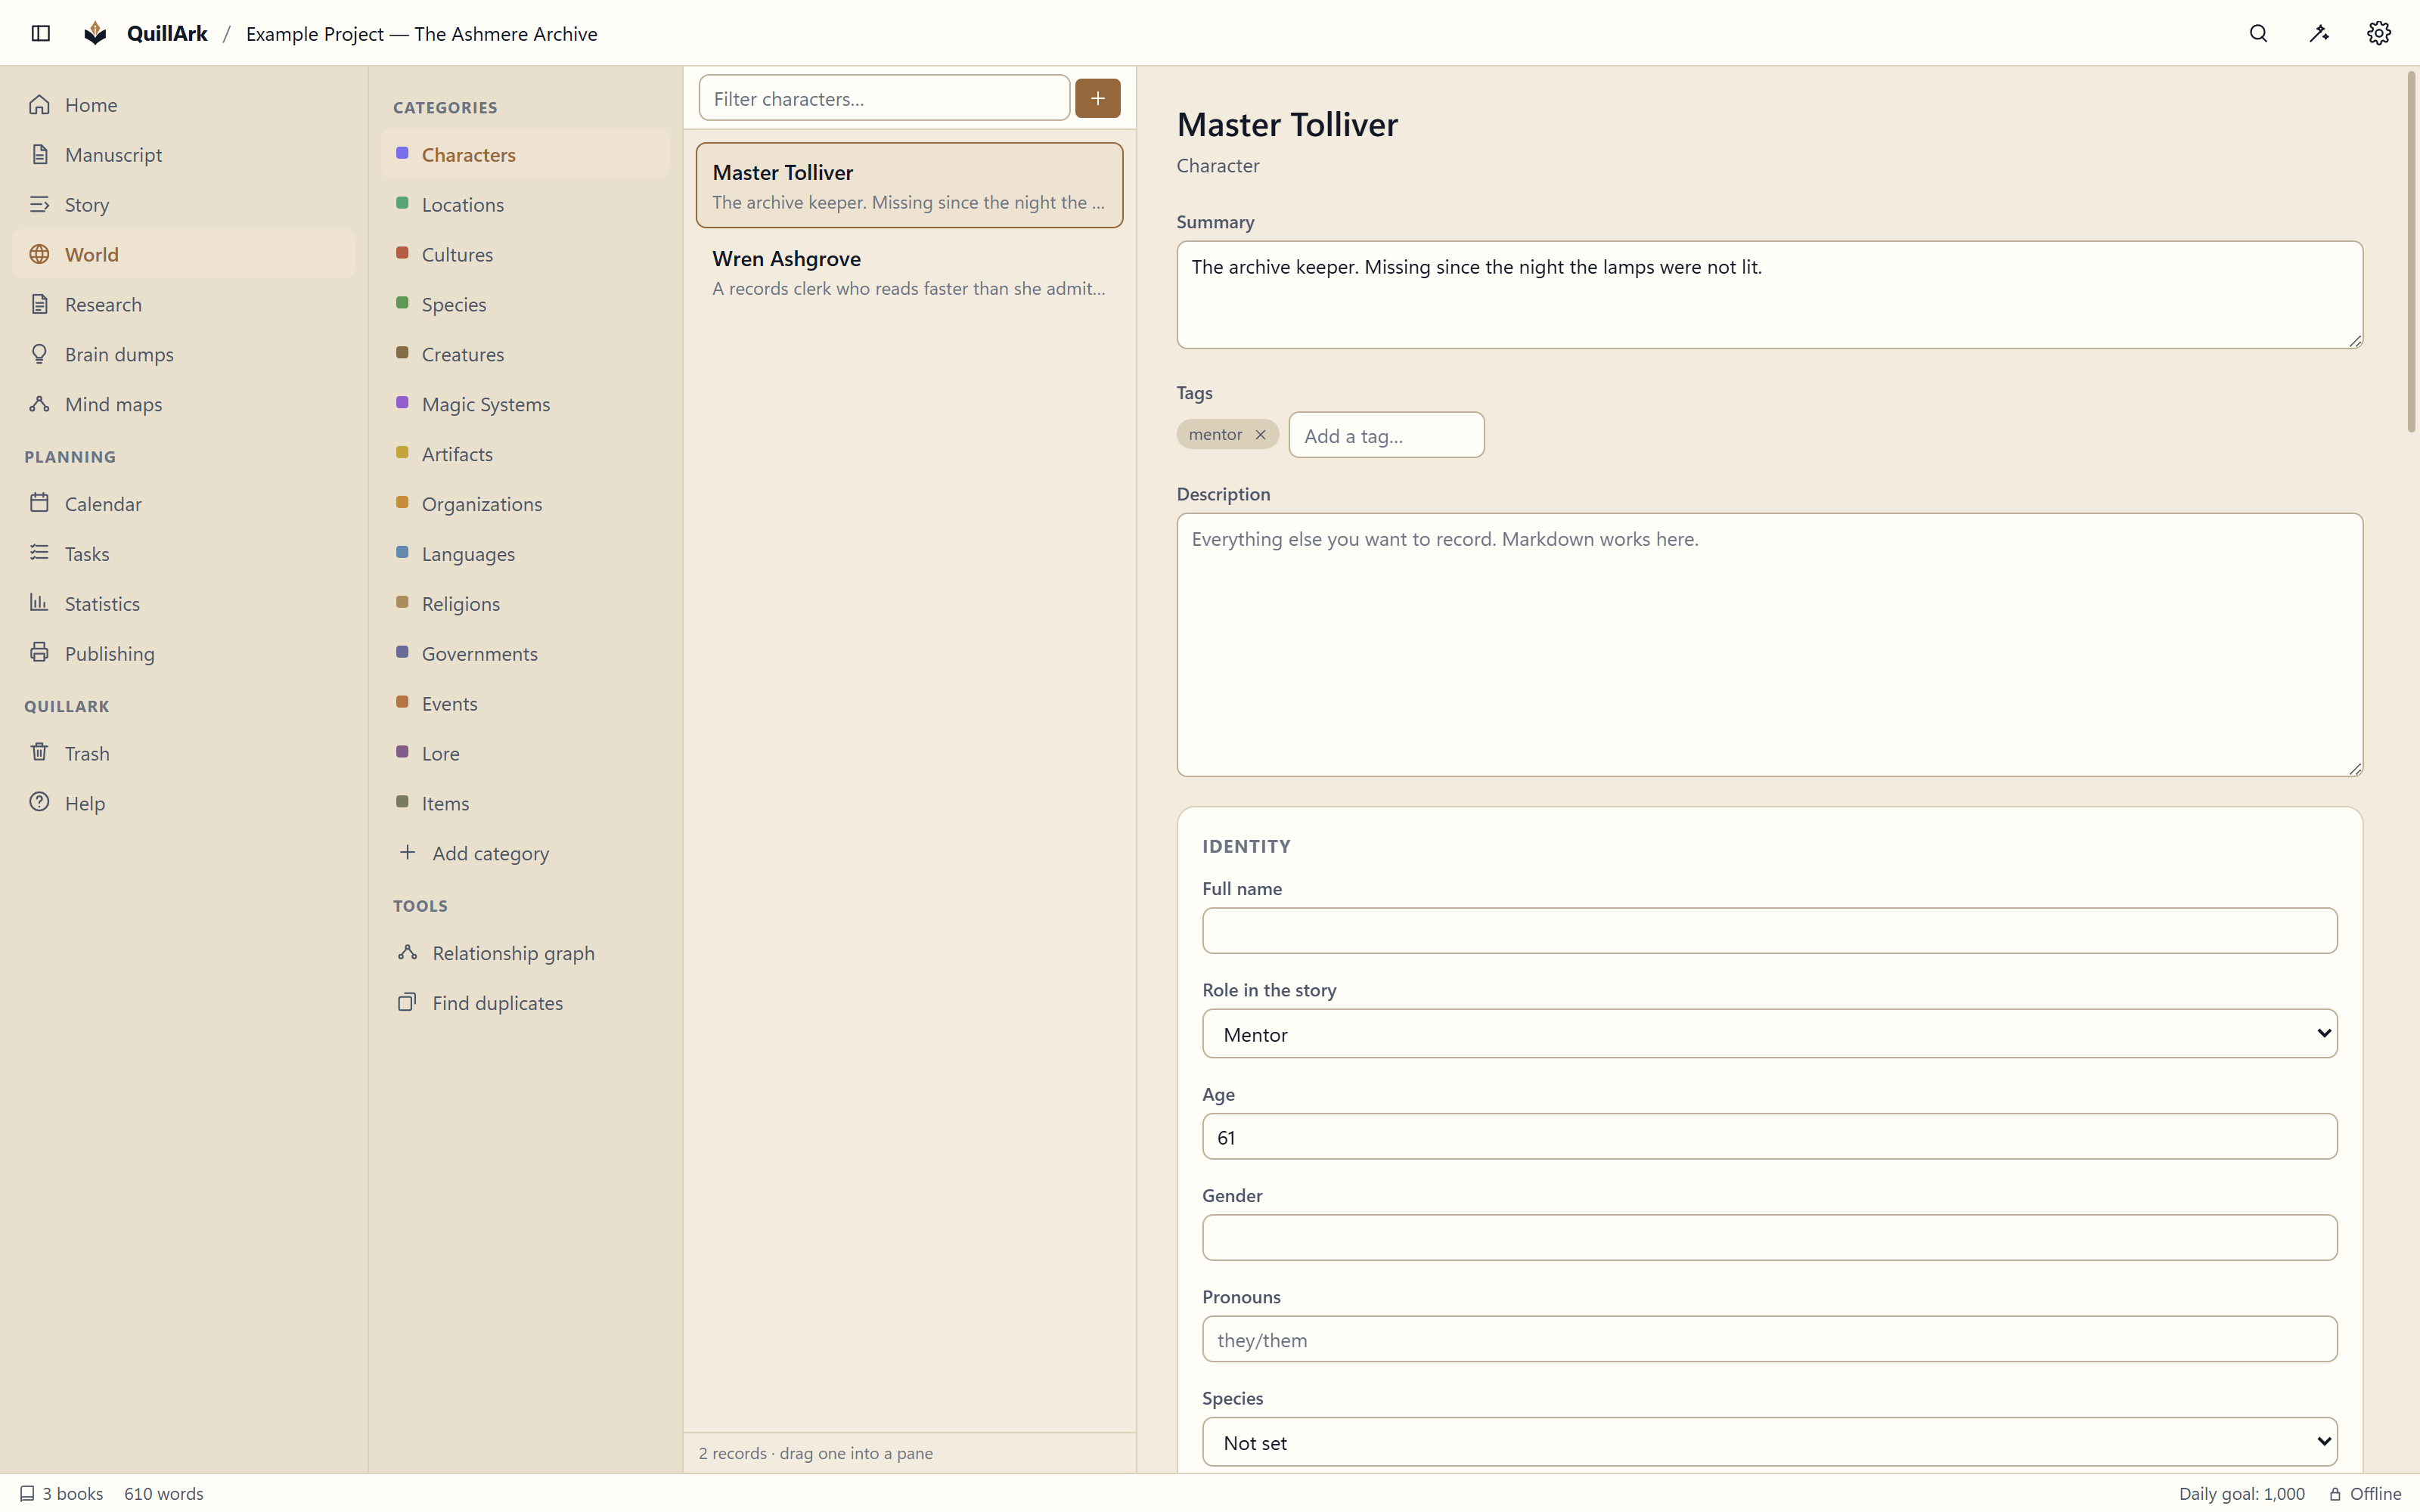Open the Species category

point(525,304)
